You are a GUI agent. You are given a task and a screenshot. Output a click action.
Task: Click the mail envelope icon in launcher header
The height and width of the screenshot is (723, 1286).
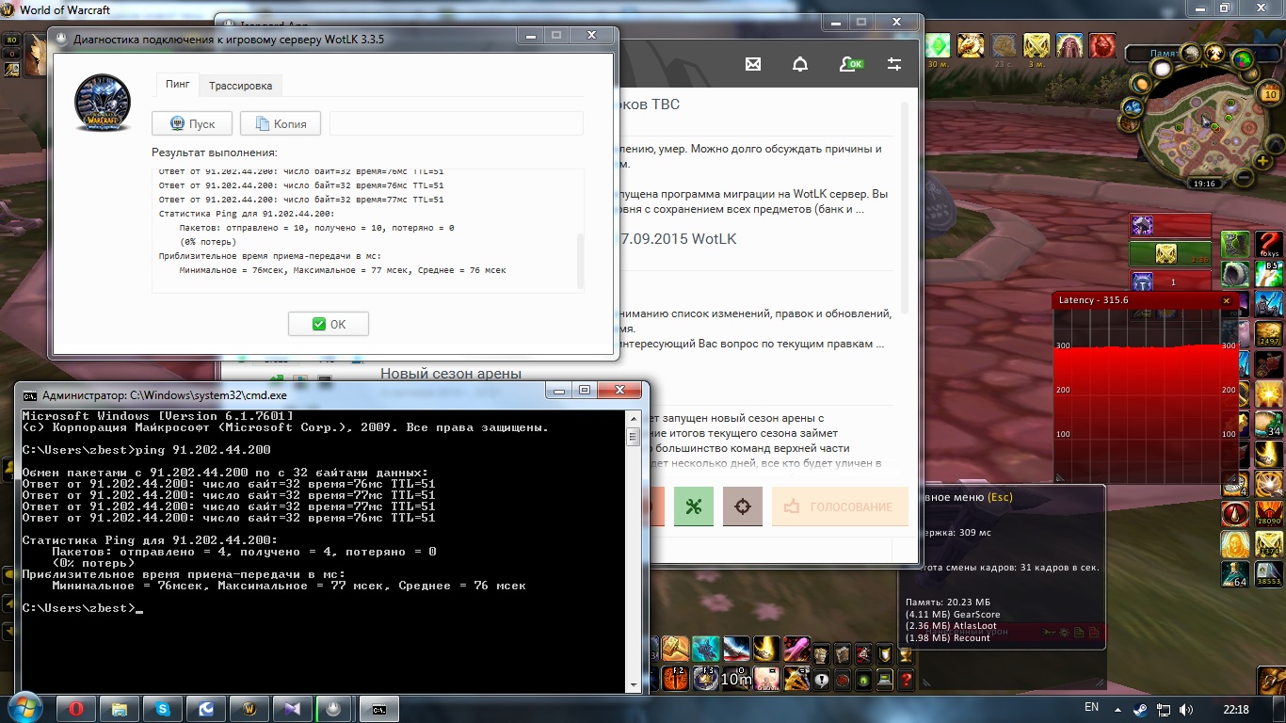coord(752,64)
